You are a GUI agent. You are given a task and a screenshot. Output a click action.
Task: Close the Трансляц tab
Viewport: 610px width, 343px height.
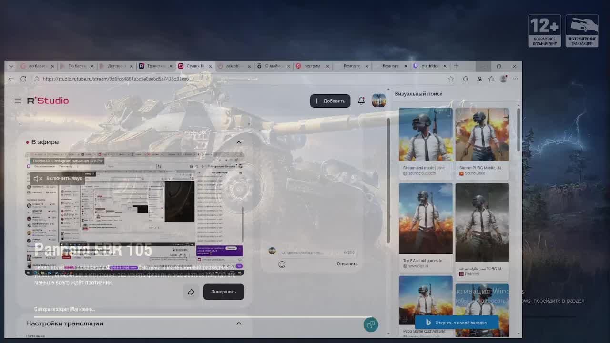tap(170, 66)
